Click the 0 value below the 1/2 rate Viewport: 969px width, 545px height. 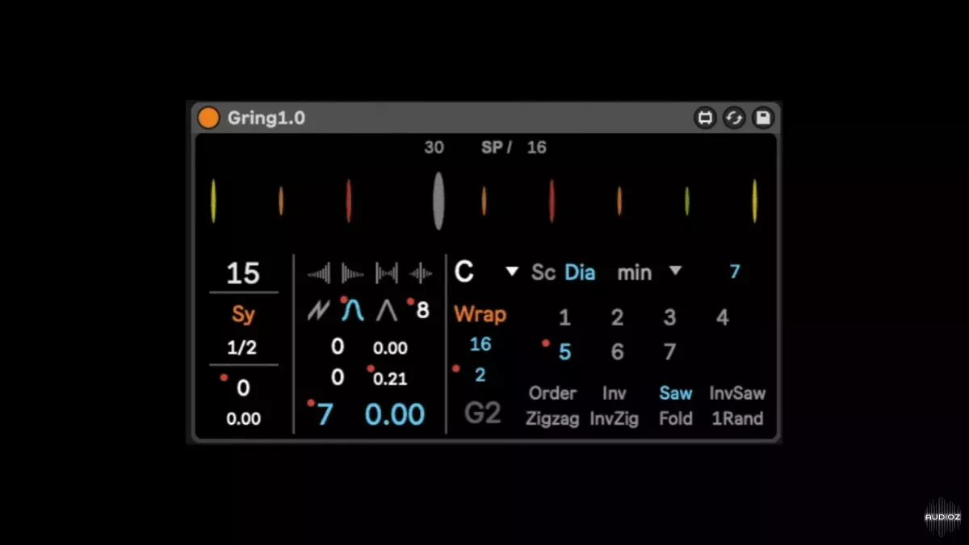pyautogui.click(x=243, y=388)
